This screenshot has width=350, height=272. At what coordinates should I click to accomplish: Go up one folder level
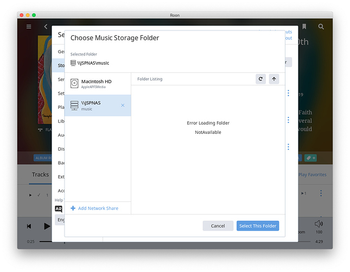click(274, 79)
